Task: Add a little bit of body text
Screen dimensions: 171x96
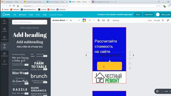Action: (30, 47)
